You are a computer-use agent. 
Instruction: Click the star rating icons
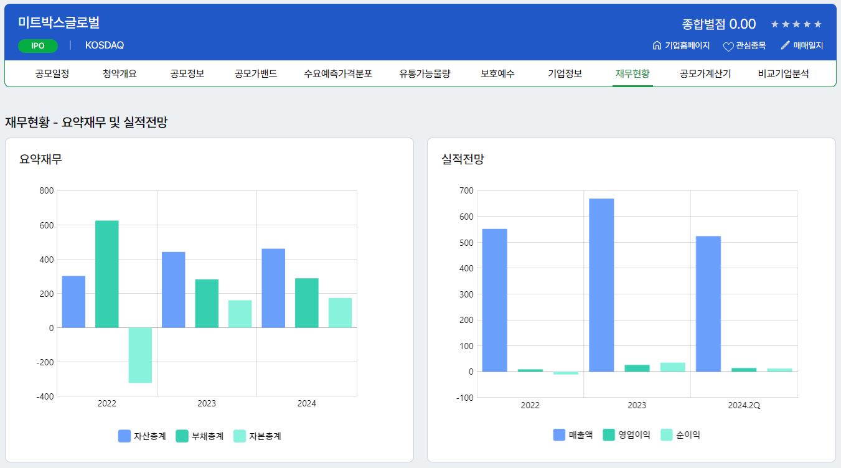click(x=796, y=24)
